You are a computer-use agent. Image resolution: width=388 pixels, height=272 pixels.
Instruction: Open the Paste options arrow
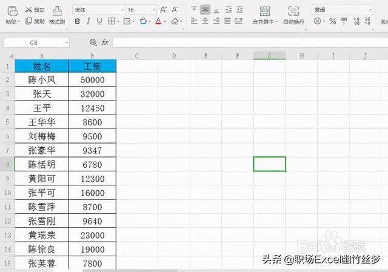click(x=19, y=22)
